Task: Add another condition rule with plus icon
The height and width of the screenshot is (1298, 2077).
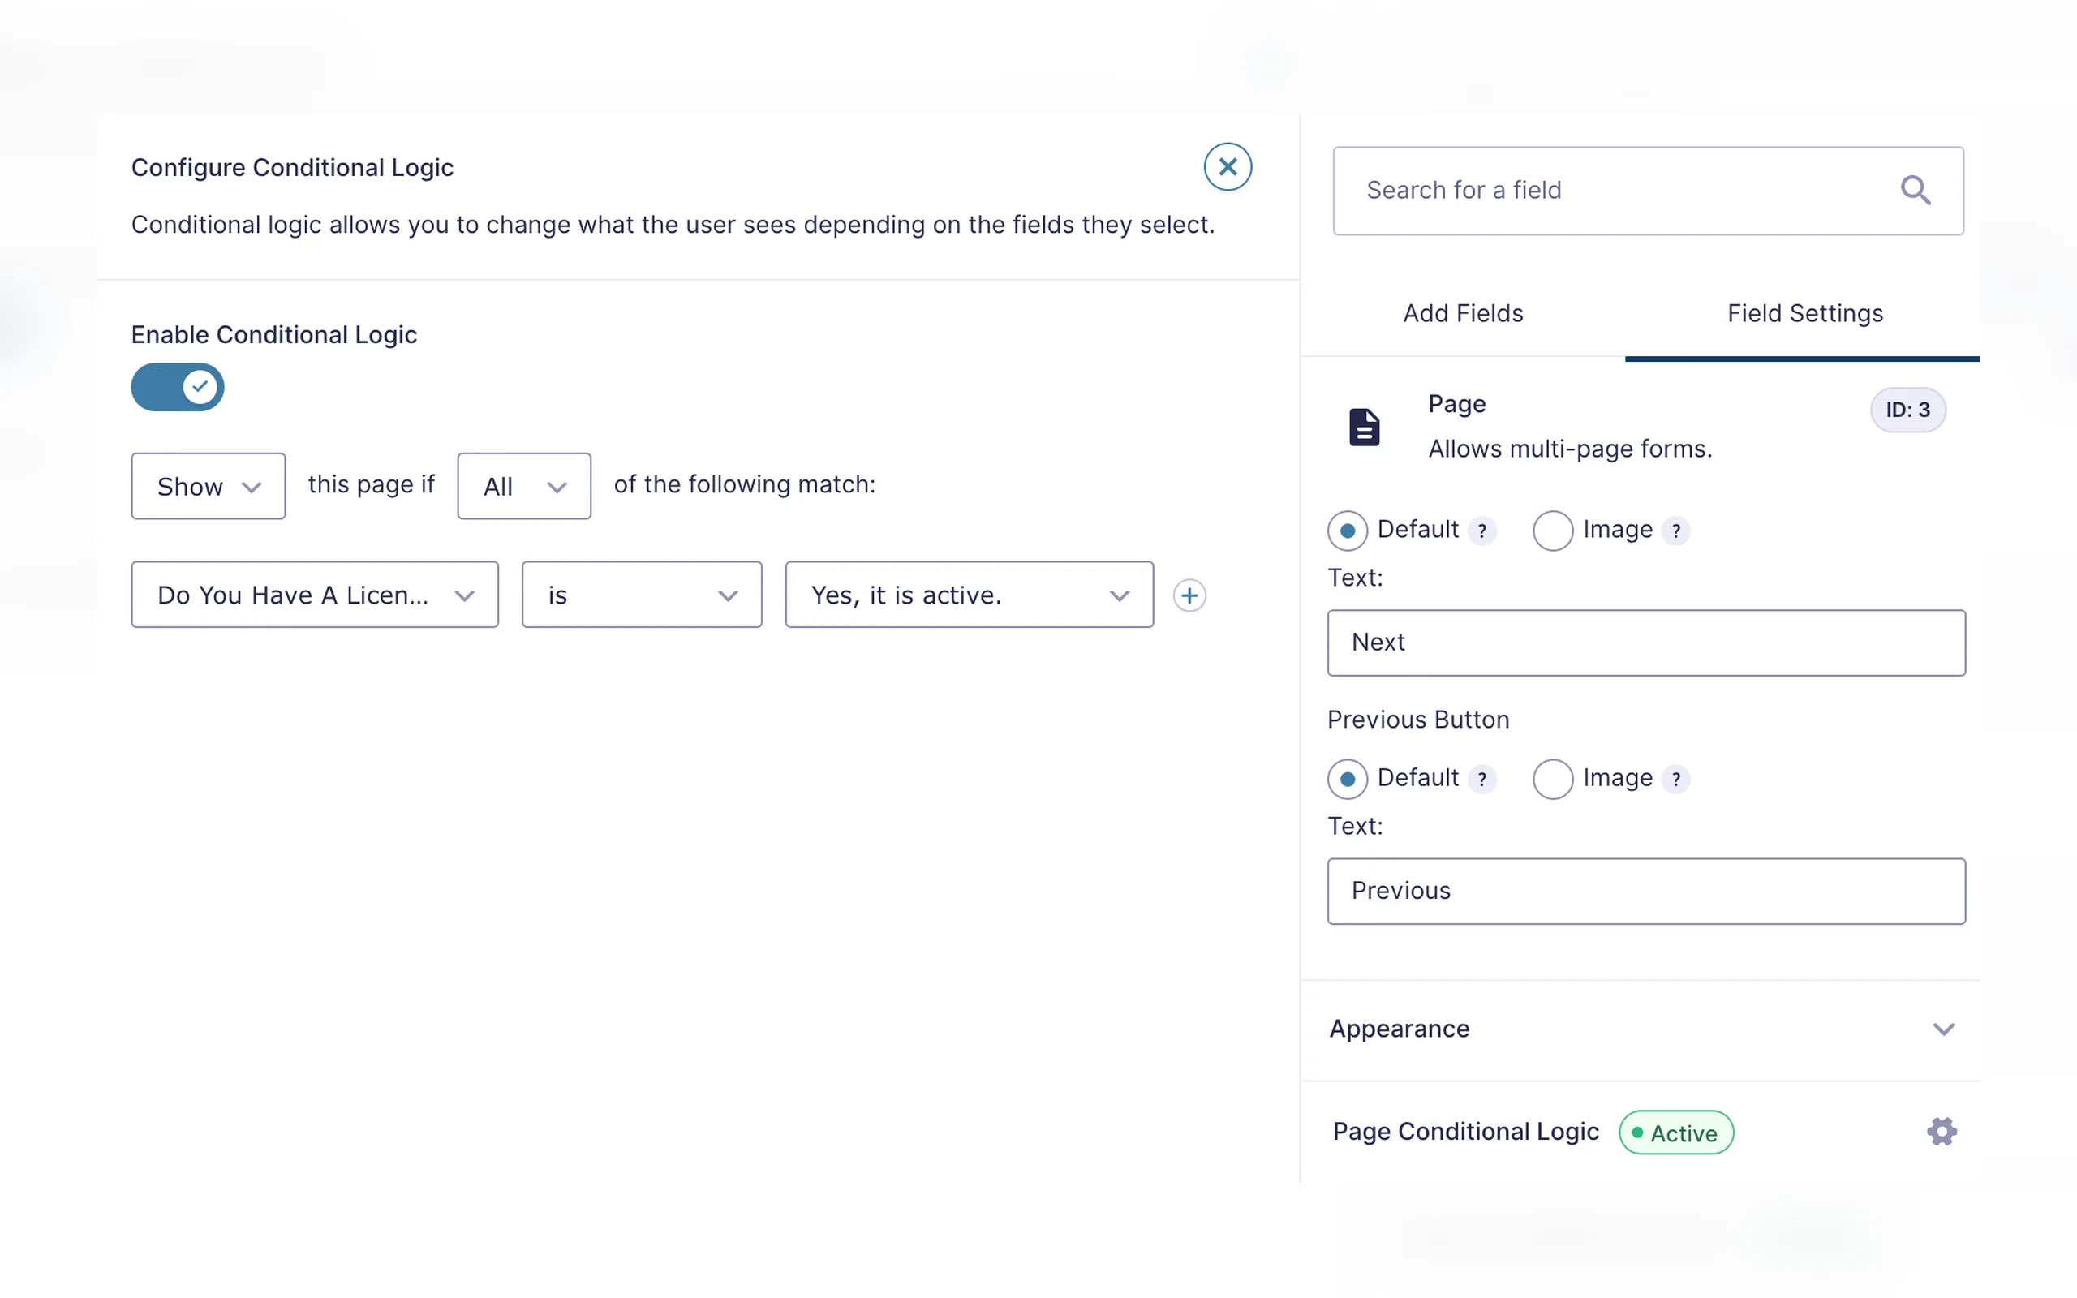Action: tap(1189, 595)
